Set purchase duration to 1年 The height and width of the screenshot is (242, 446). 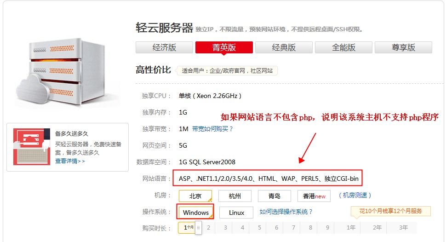tap(351, 228)
